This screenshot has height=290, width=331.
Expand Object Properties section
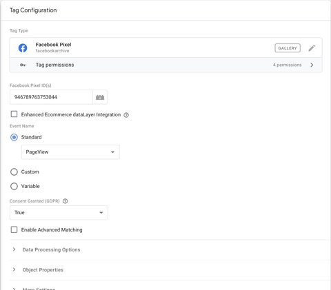43,270
